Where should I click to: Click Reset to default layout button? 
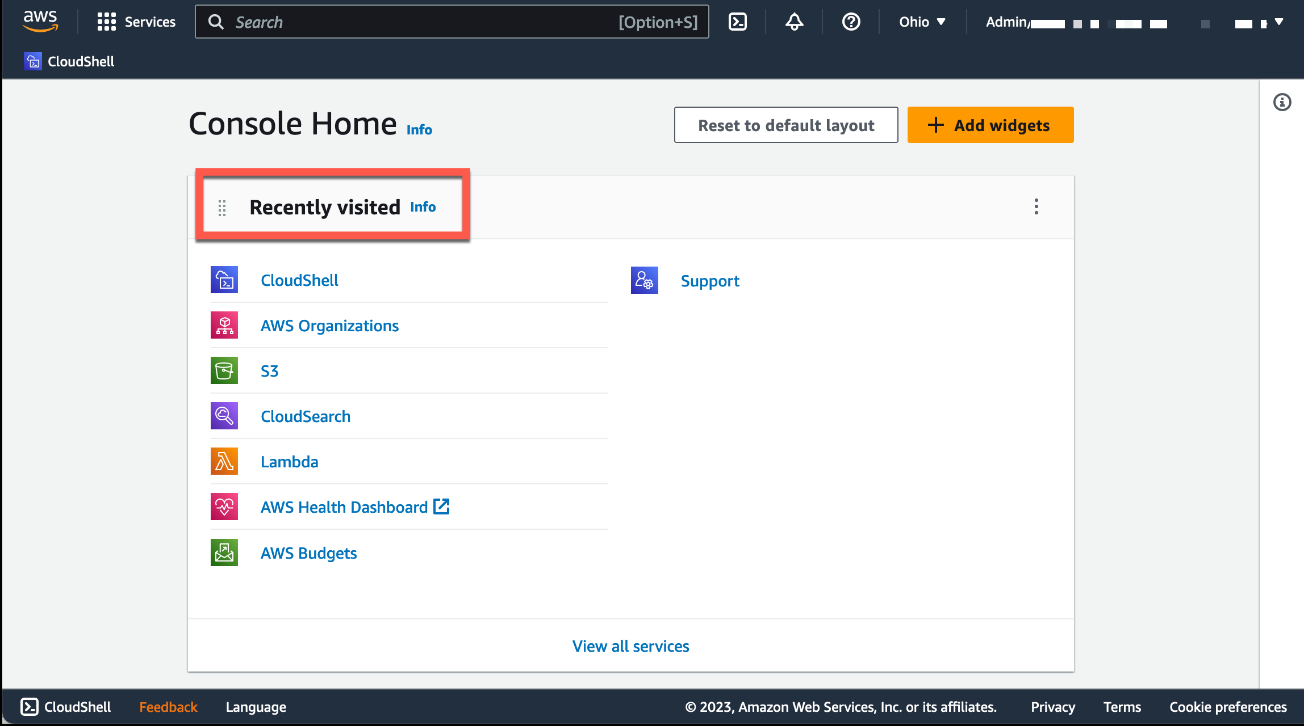[x=786, y=124]
